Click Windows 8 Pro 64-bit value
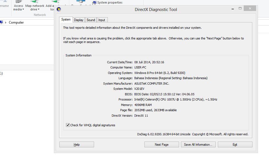269x155 pixels. pos(160,73)
